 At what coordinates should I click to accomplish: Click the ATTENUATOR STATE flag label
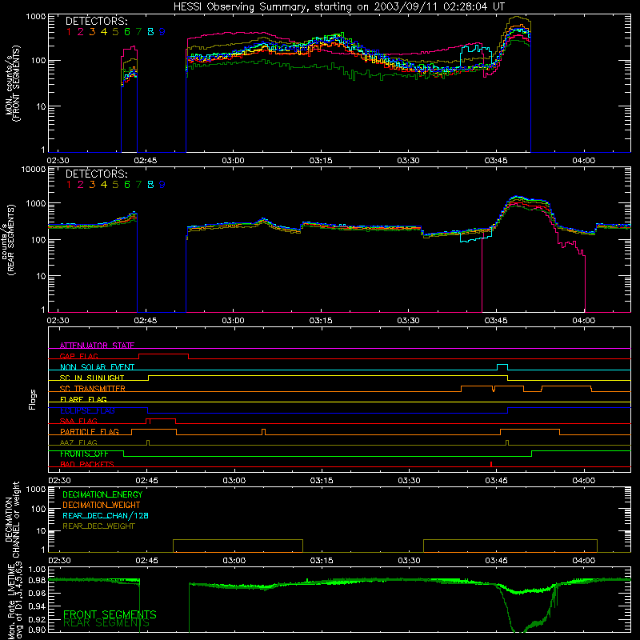click(x=97, y=346)
